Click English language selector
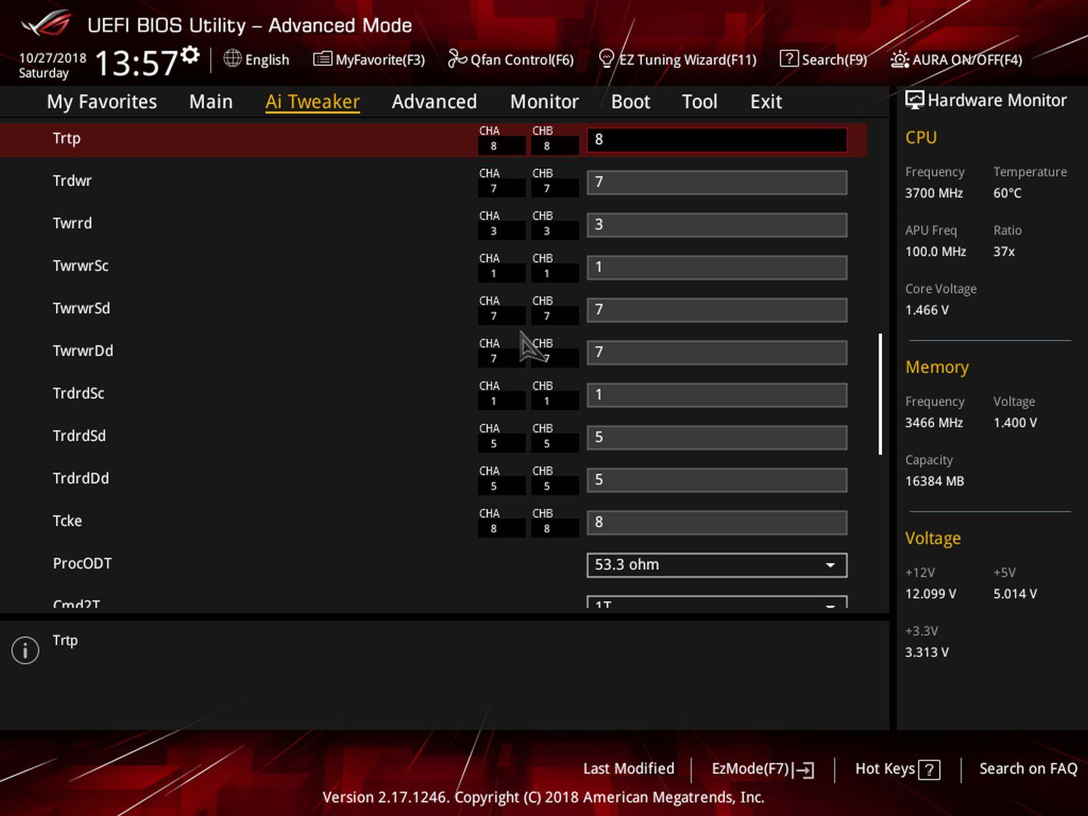The height and width of the screenshot is (816, 1088). click(267, 60)
